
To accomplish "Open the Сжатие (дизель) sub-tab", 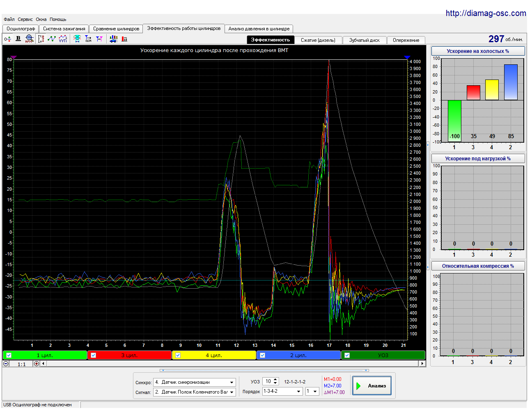I will 318,40.
